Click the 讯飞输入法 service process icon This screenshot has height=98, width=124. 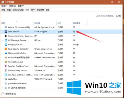[x=6, y=88]
